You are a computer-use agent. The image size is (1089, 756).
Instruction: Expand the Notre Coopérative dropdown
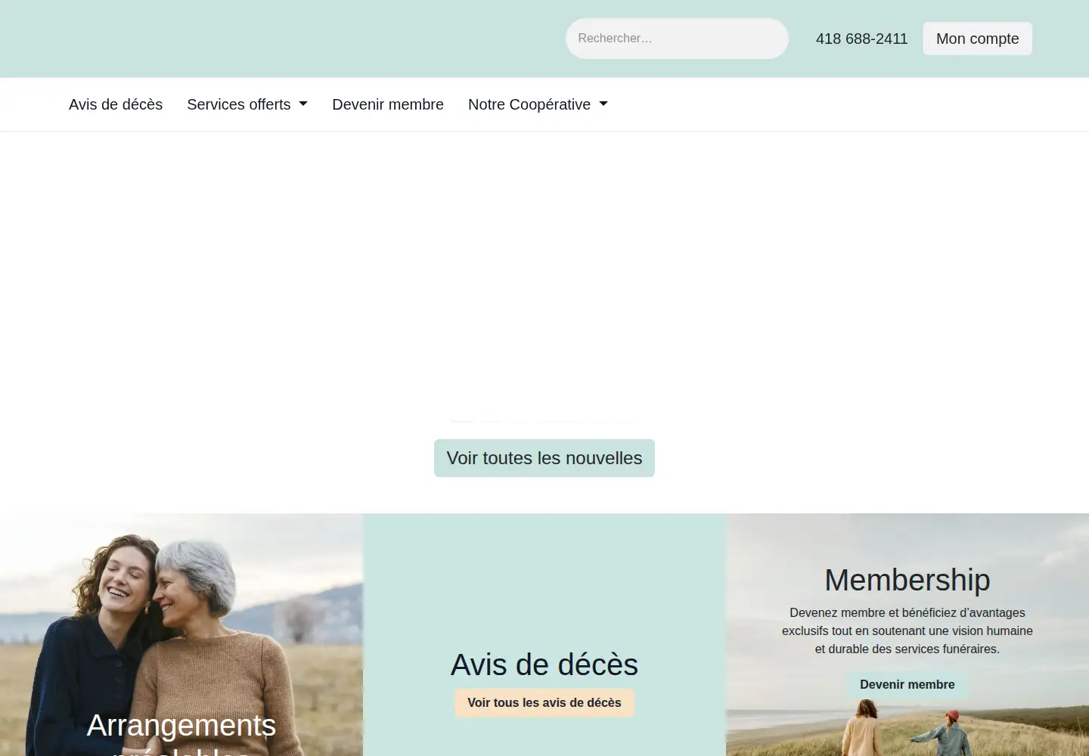(538, 104)
